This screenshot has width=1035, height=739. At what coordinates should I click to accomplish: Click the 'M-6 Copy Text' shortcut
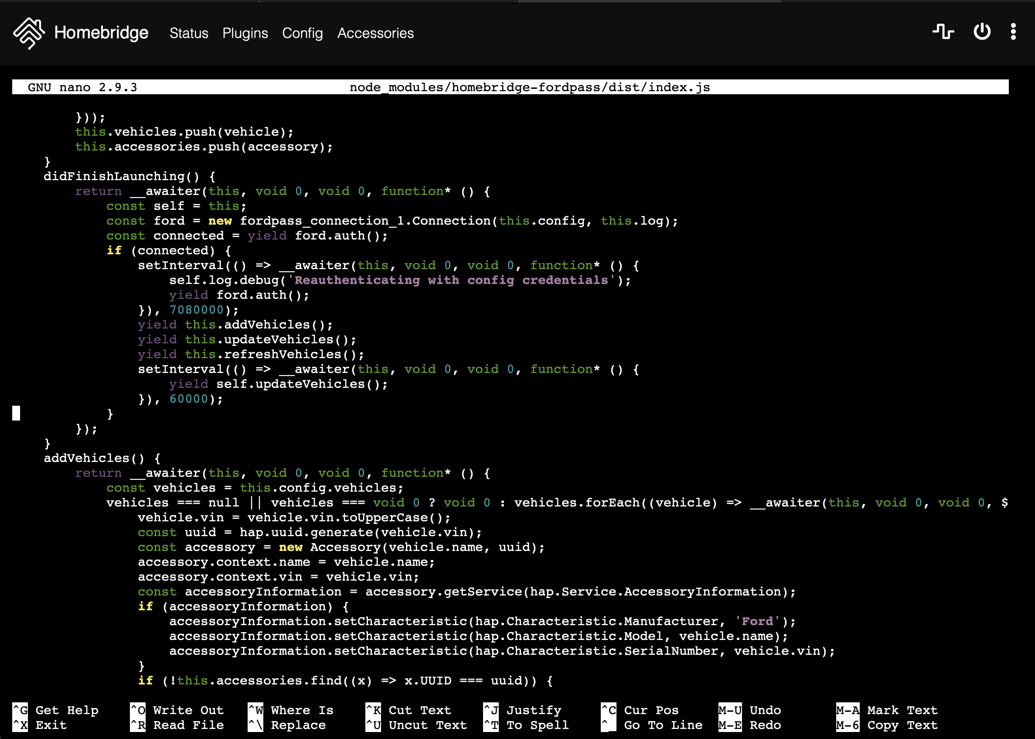(887, 725)
